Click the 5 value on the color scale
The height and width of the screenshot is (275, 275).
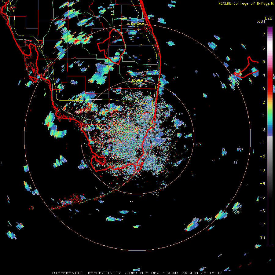(264, 61)
